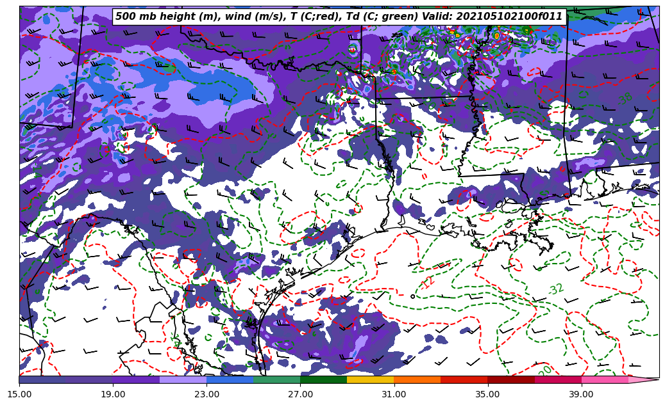Viewport: 665px width, 405px height.
Task: Click the 39.00 colorbar tick label
Action: [x=581, y=394]
